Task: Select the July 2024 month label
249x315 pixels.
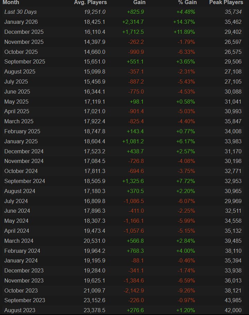Action: pos(16,201)
